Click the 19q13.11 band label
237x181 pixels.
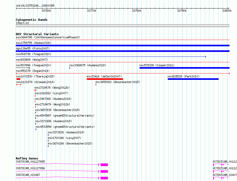pos(22,23)
